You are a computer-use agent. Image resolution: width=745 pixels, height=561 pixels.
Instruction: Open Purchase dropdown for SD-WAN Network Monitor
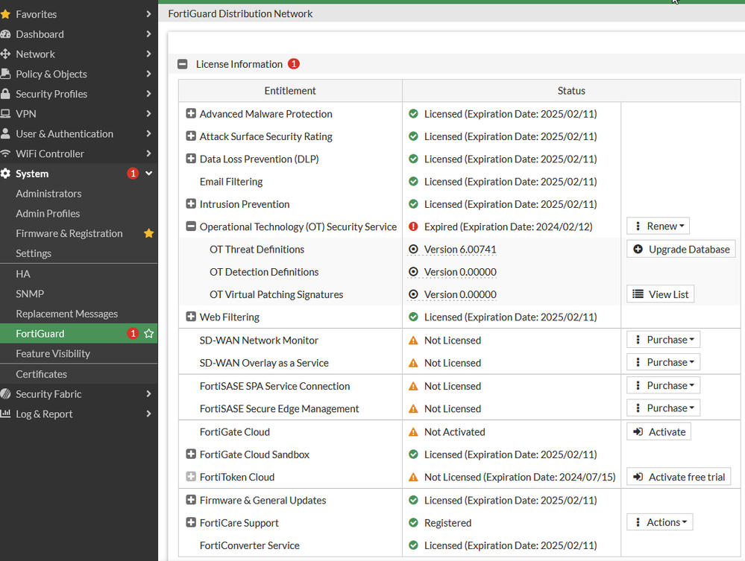click(663, 340)
